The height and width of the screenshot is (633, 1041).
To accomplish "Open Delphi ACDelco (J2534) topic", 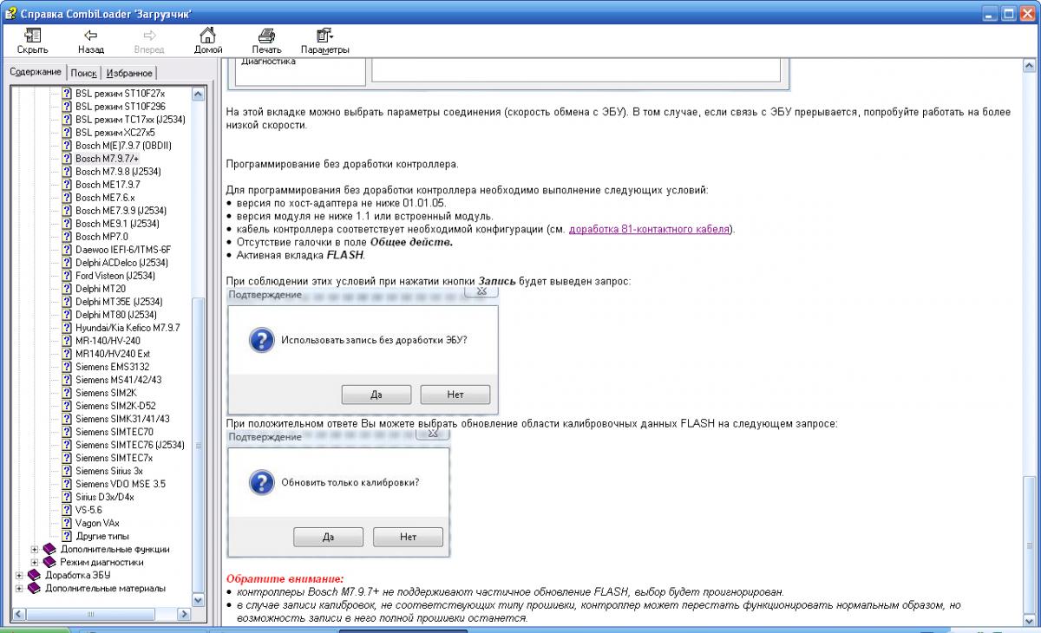I will (121, 262).
